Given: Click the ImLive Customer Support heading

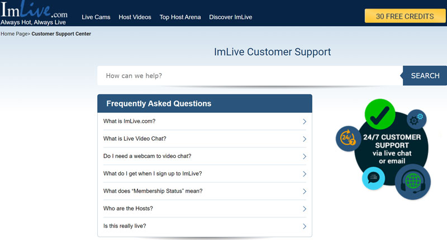Looking at the screenshot, I should pyautogui.click(x=273, y=52).
